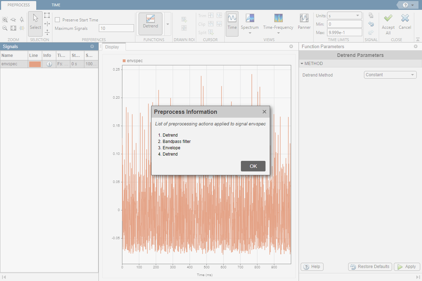Click the zoom out magnifier icon
Screen dimensions: 422x281
[x=5, y=28]
